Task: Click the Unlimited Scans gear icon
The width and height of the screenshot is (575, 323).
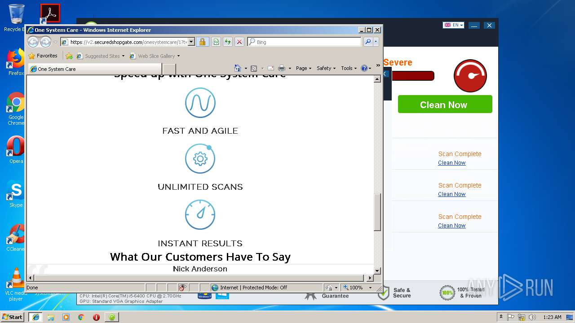Action: tap(200, 158)
